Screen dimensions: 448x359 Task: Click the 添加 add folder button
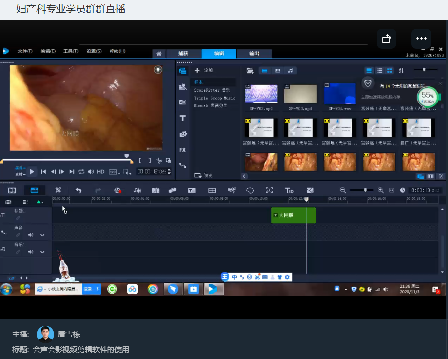tap(203, 70)
